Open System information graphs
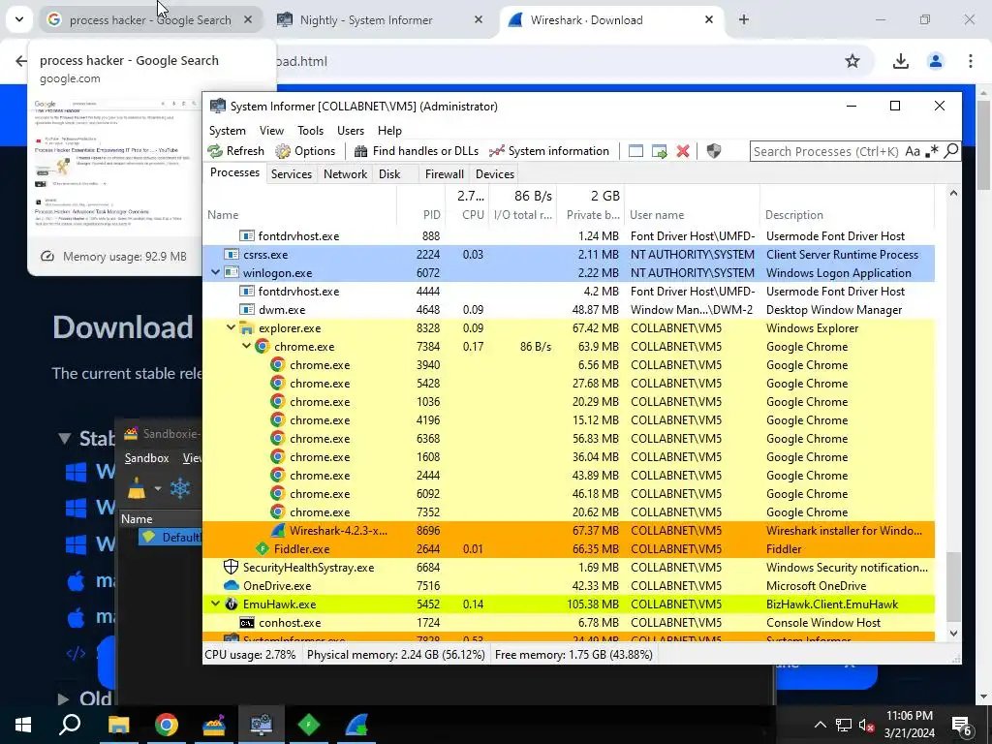Image resolution: width=992 pixels, height=744 pixels. pos(549,151)
